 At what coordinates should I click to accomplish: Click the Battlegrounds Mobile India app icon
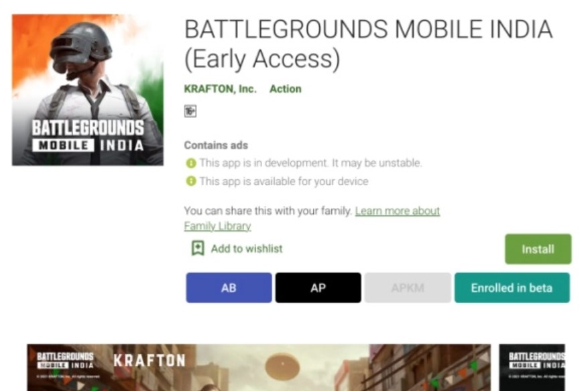tap(87, 90)
